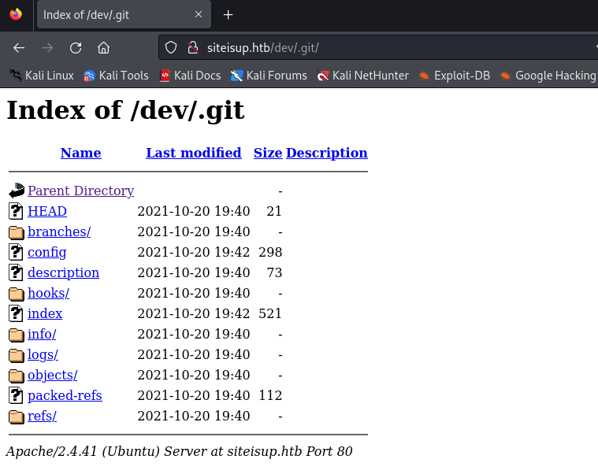This screenshot has width=598, height=474.
Task: Open the objects/ directory link
Action: 52,375
